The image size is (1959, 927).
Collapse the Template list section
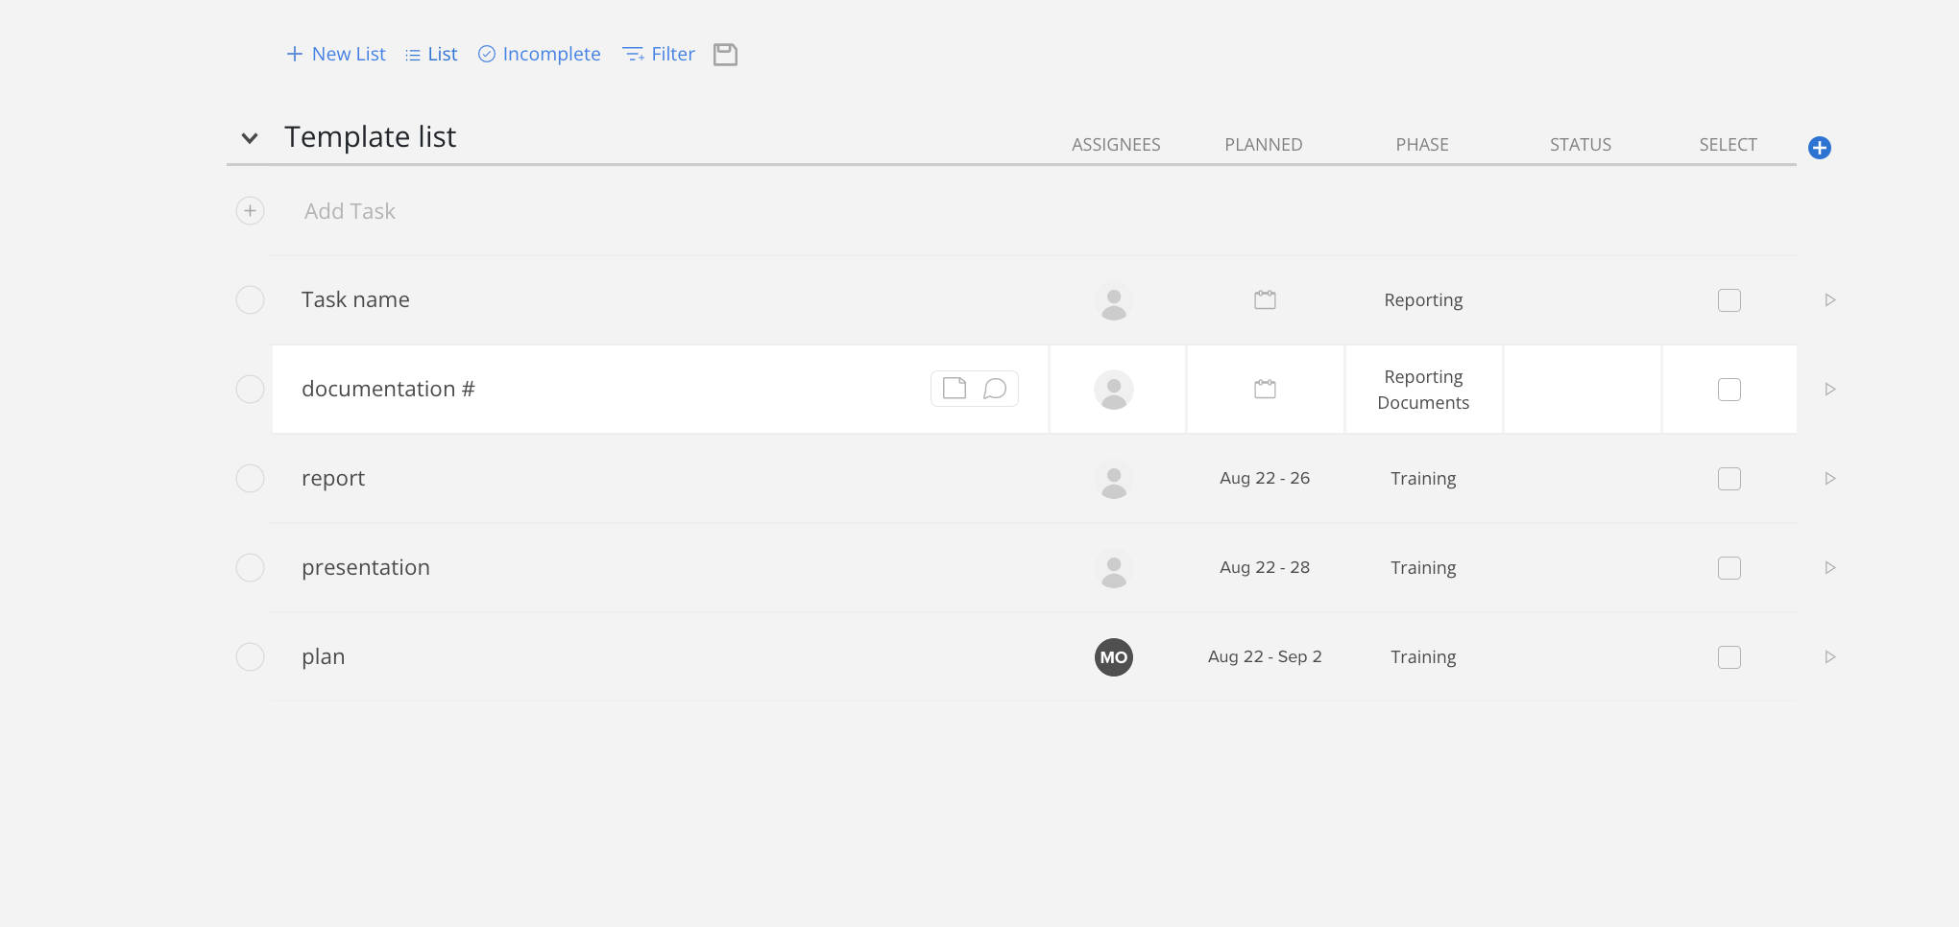[x=249, y=138]
